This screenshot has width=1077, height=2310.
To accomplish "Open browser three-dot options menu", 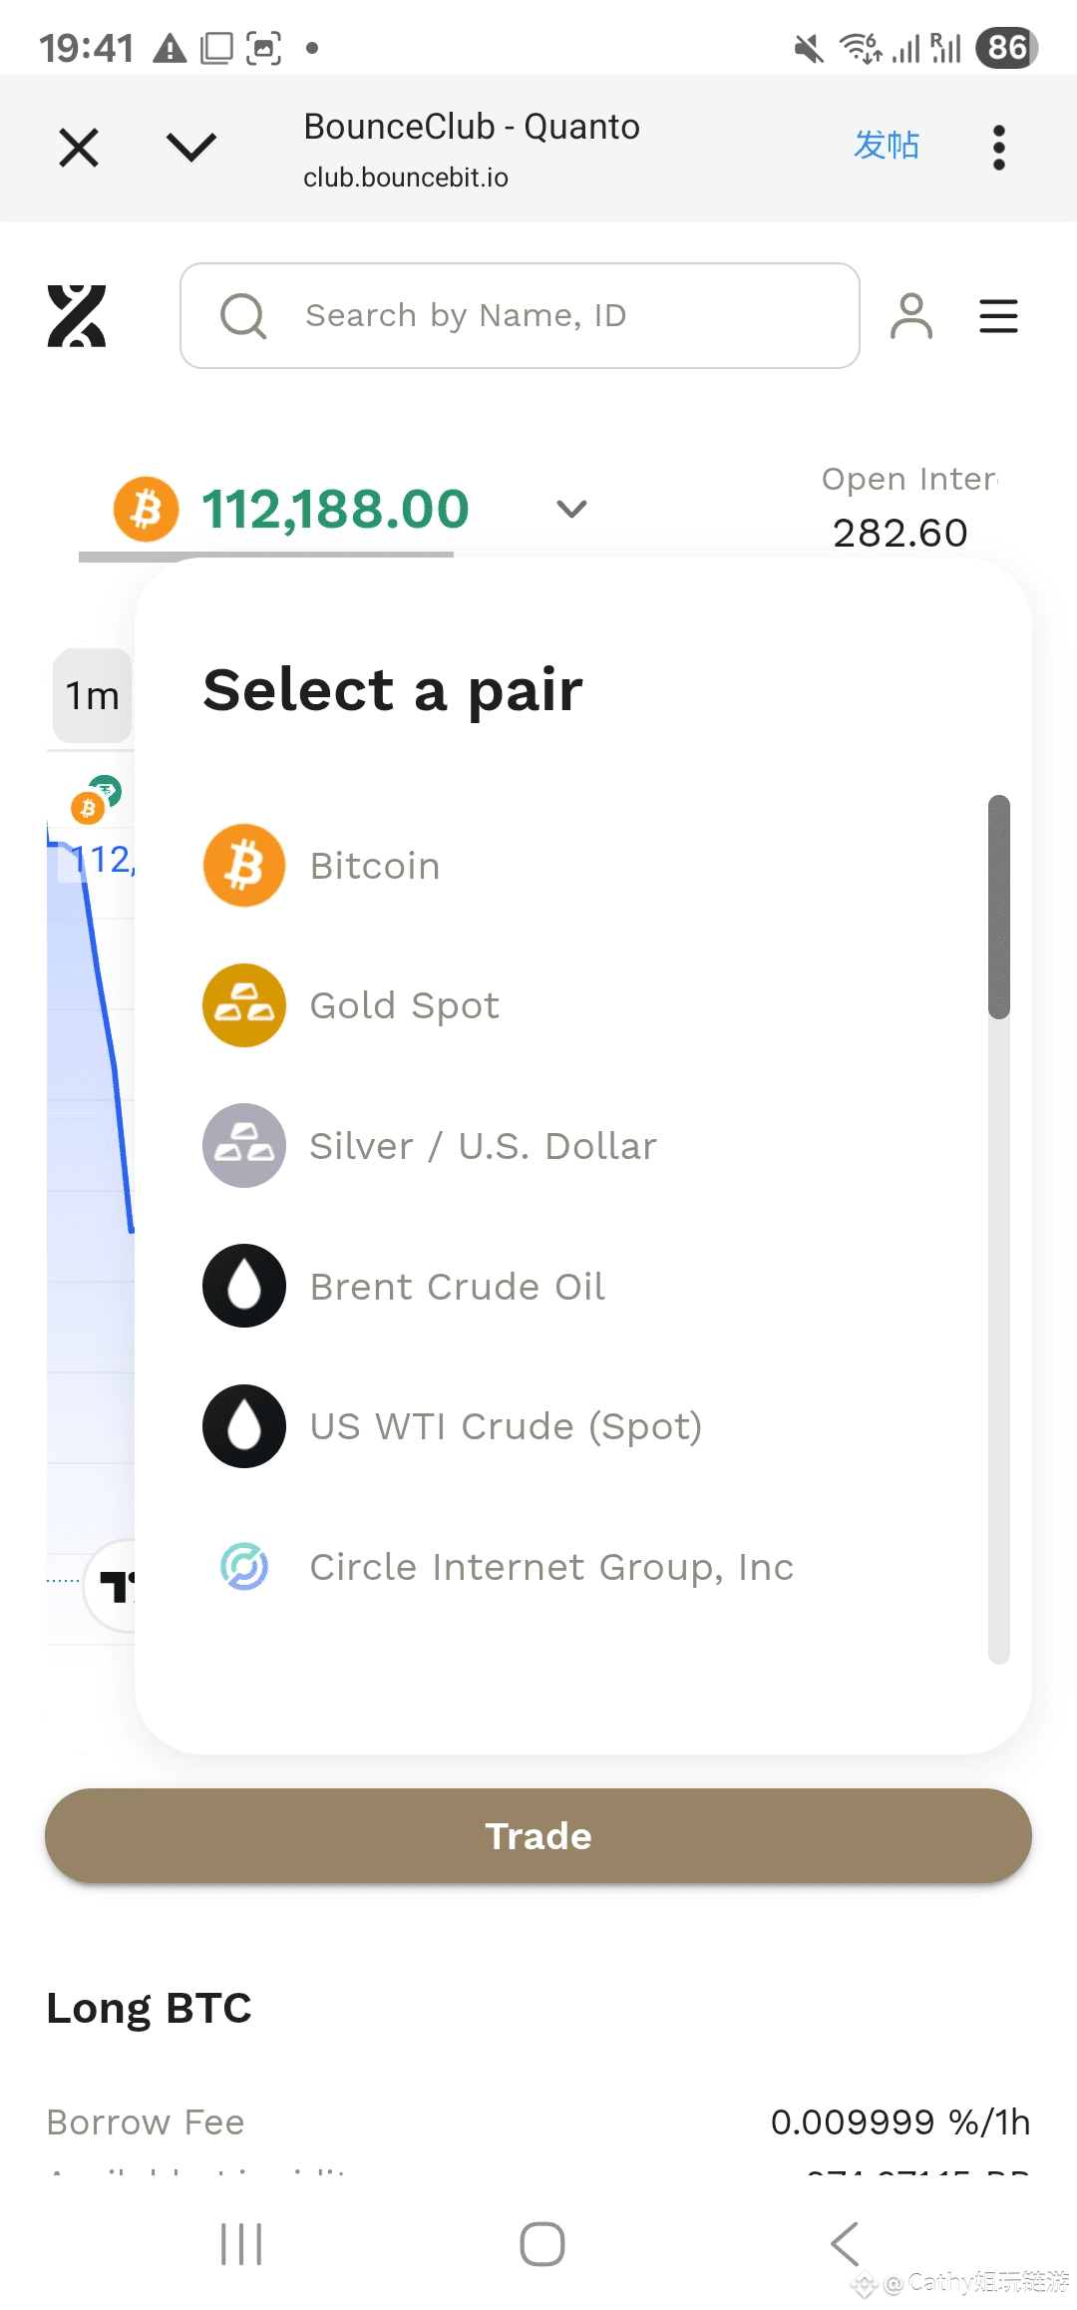I will point(998,148).
